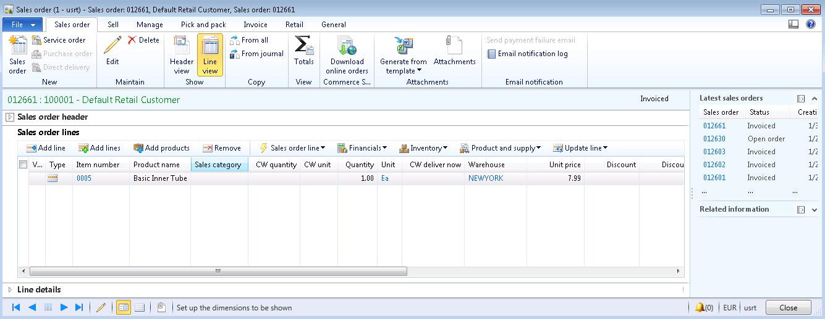Delete the sales order
The width and height of the screenshot is (825, 319).
[x=143, y=40]
